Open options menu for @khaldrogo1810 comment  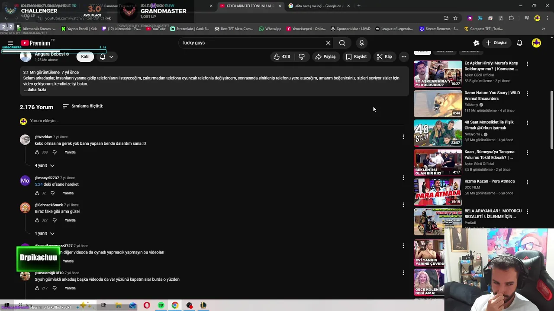[403, 273]
